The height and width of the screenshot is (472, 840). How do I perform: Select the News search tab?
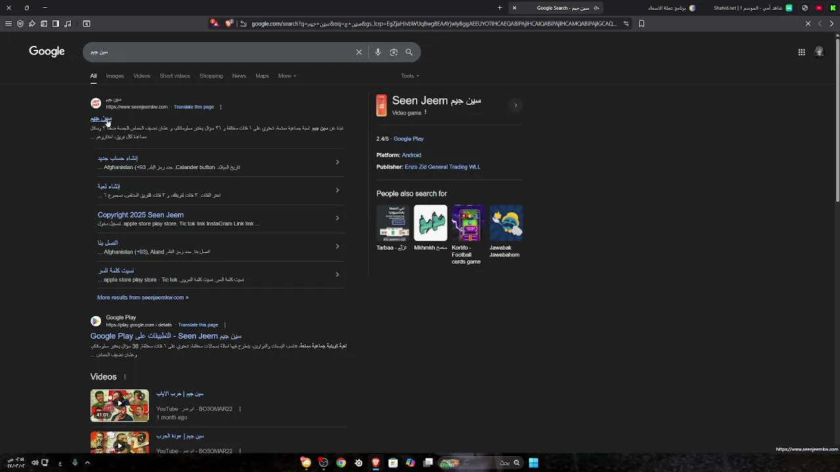[239, 76]
